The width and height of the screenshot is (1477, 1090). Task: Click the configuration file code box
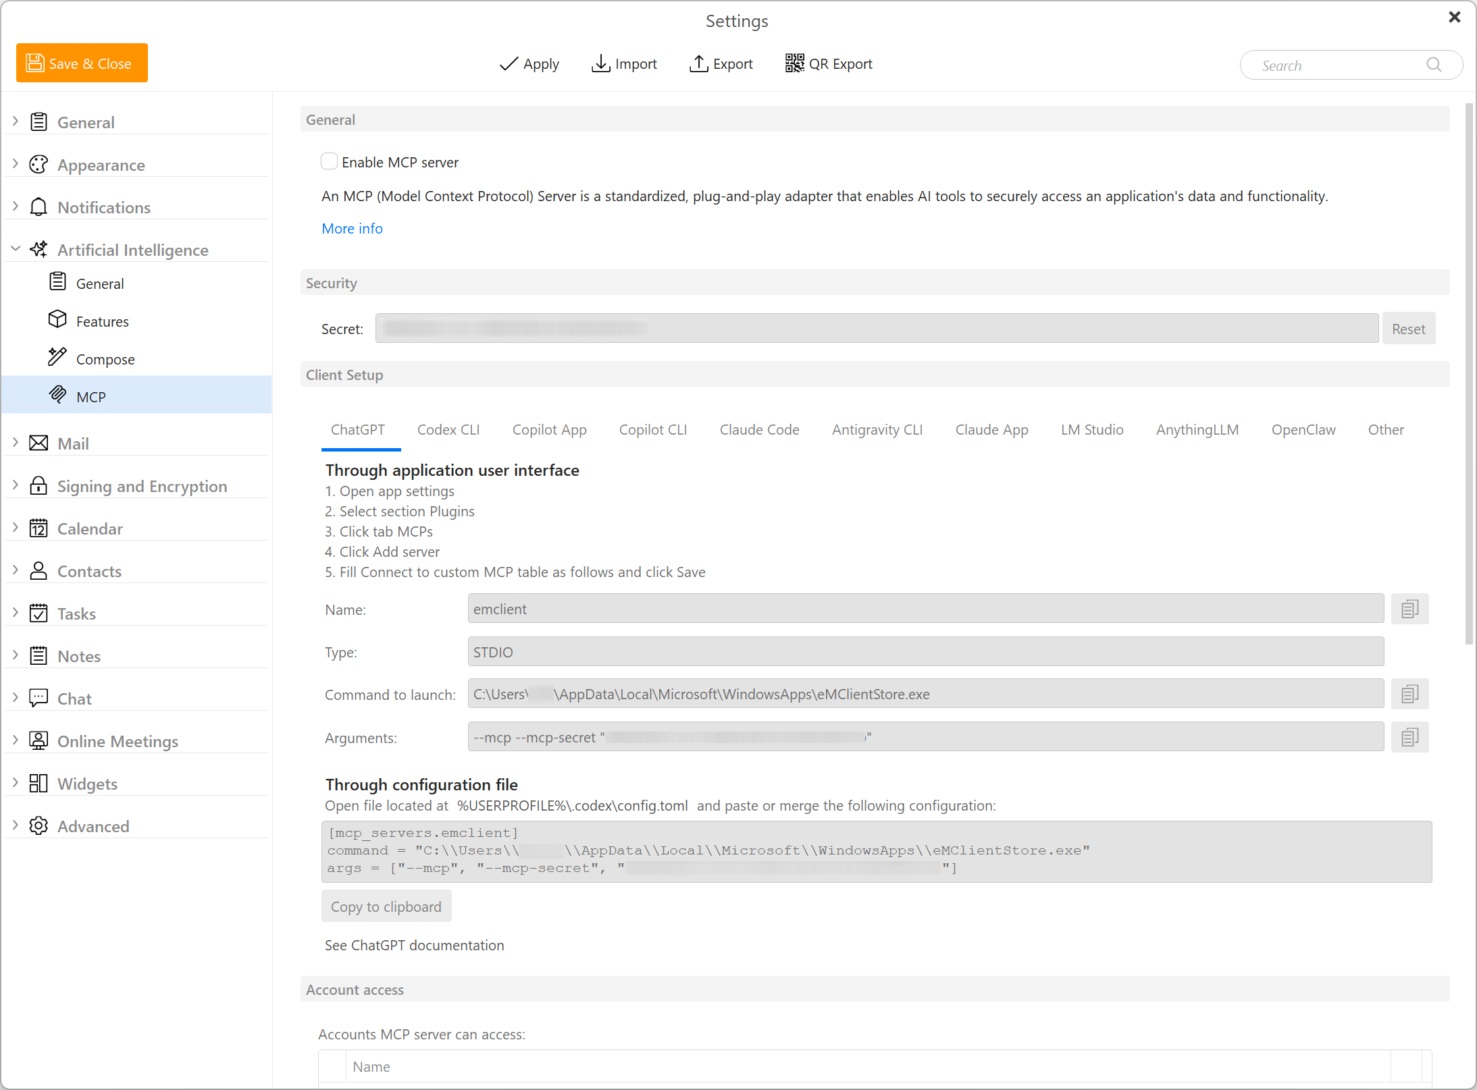(x=876, y=852)
